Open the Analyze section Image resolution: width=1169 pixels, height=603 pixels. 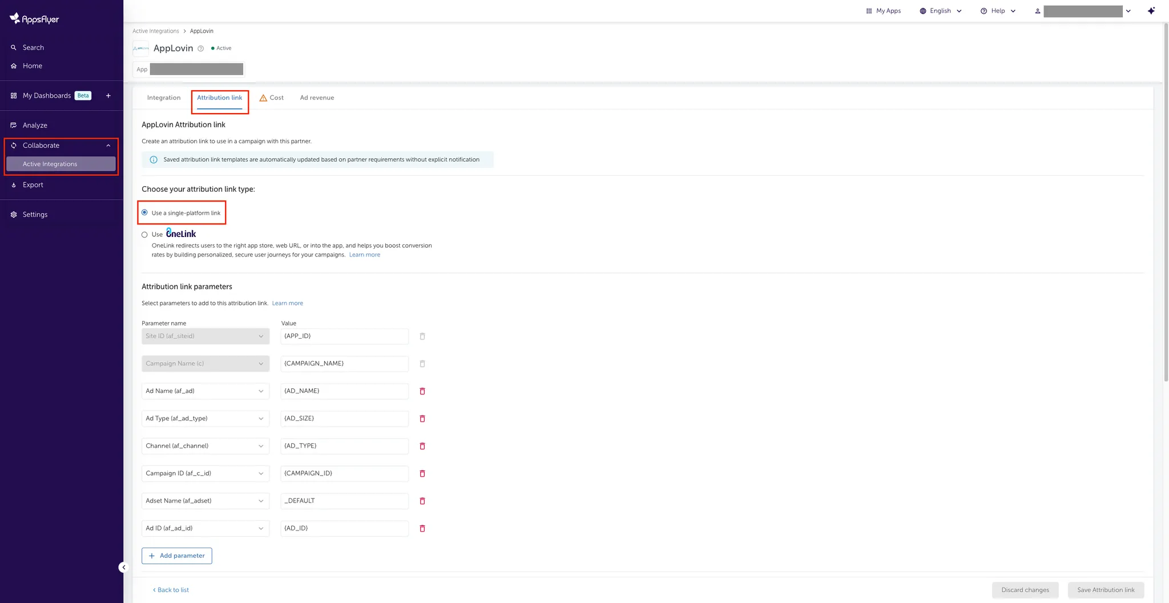[x=35, y=125]
